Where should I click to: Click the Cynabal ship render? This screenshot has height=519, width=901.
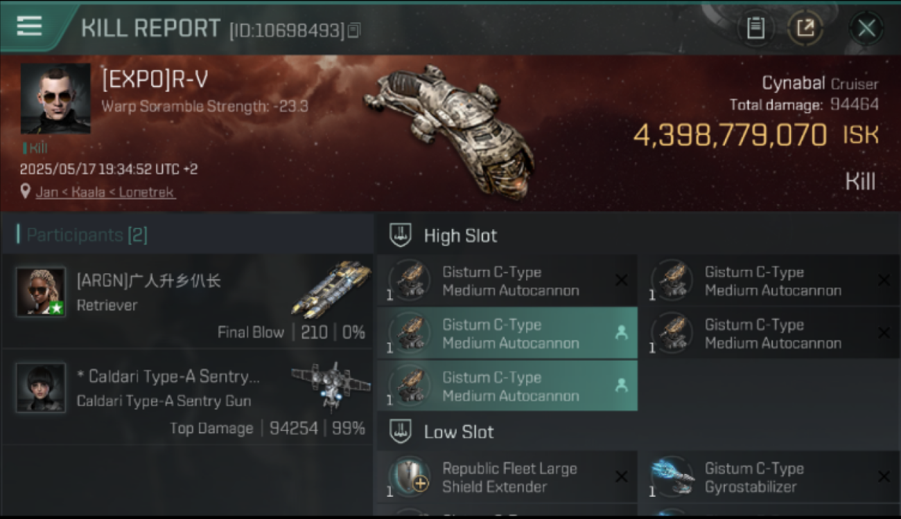pyautogui.click(x=449, y=130)
